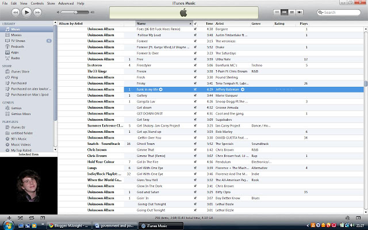This screenshot has height=230, width=368.
Task: Sort by the Rating column header
Action: pyautogui.click(x=284, y=24)
